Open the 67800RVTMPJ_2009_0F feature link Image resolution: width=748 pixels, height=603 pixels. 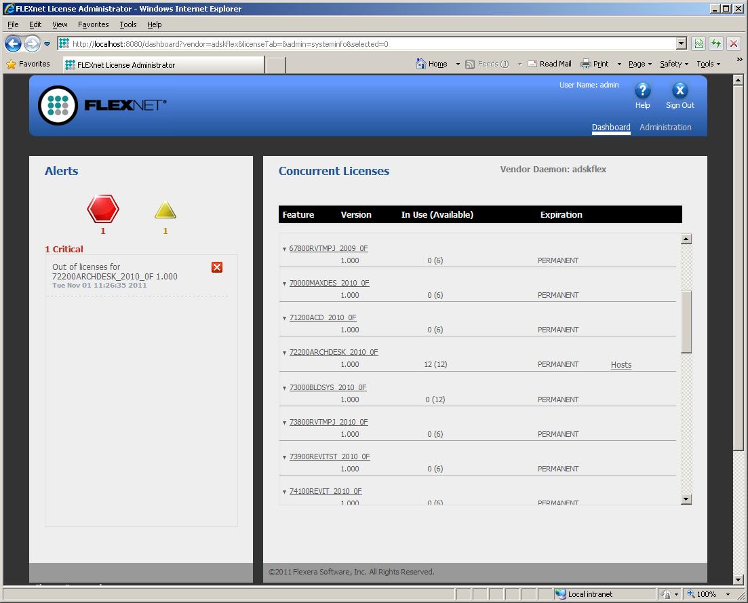click(329, 248)
